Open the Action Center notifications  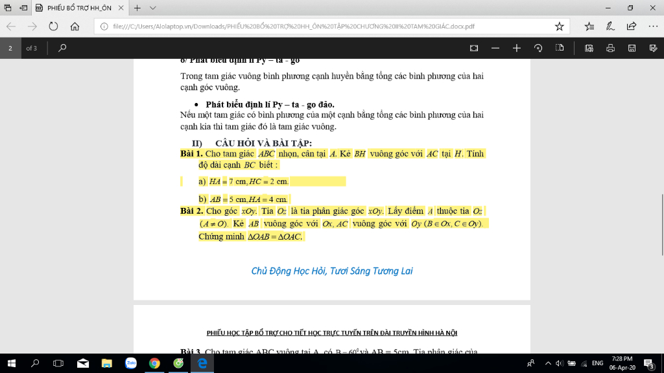pyautogui.click(x=648, y=363)
